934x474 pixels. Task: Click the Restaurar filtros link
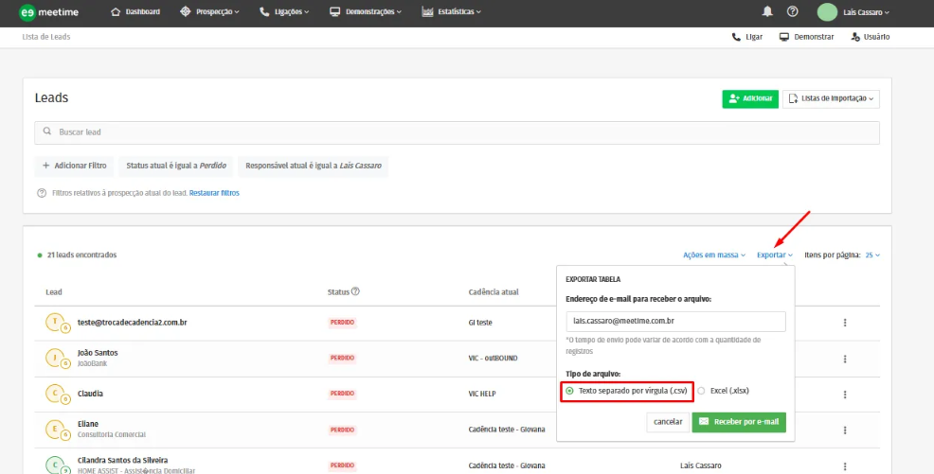[214, 193]
